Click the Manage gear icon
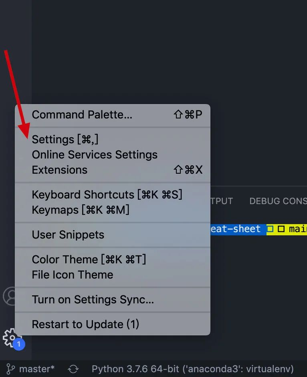This screenshot has width=307, height=377. coord(10,337)
